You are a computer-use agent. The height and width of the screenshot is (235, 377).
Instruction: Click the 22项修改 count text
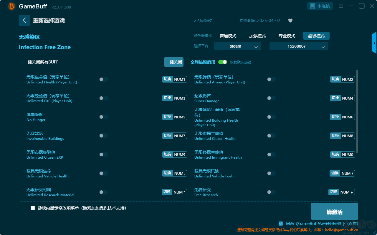point(203,21)
